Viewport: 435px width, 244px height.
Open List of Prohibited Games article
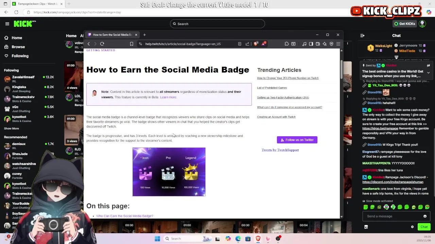[x=272, y=88]
